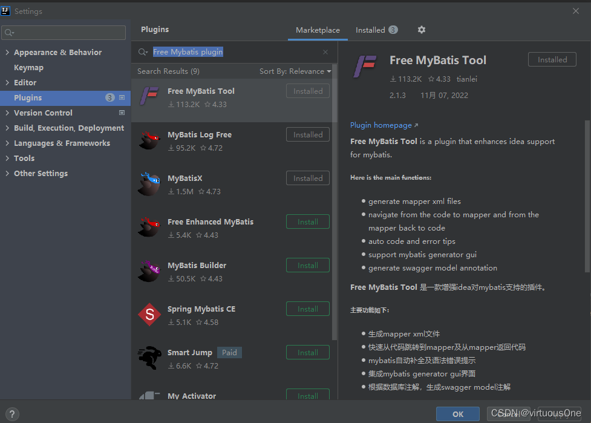Click the Paid tag on Smart Jump

(x=229, y=352)
